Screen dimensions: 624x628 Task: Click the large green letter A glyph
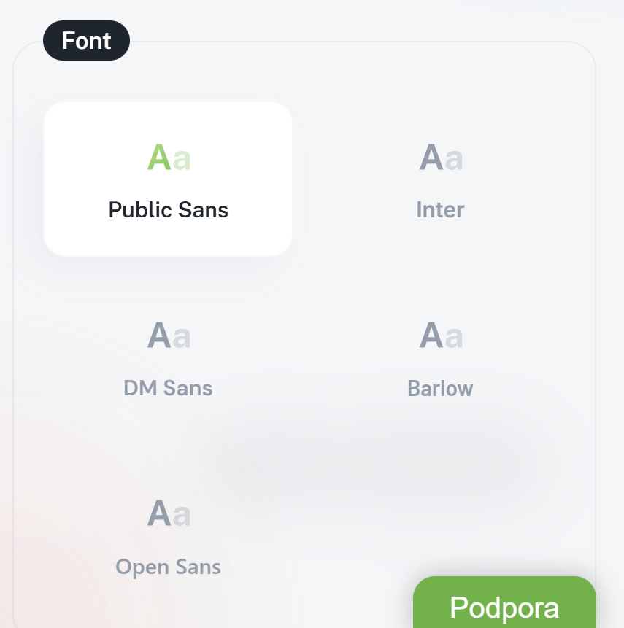tap(159, 158)
